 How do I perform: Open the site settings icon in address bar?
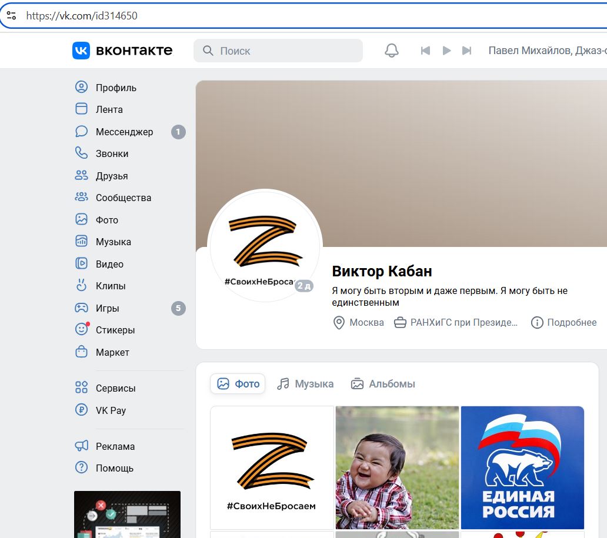(x=11, y=15)
